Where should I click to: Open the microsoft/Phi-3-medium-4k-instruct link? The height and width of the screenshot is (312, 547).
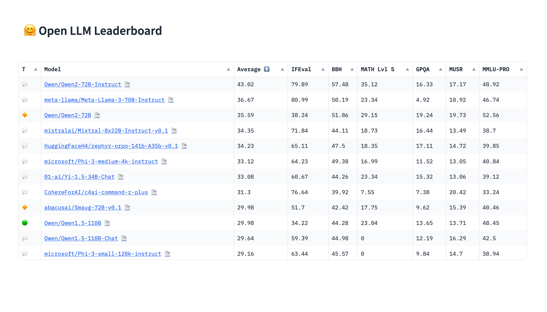coord(101,161)
